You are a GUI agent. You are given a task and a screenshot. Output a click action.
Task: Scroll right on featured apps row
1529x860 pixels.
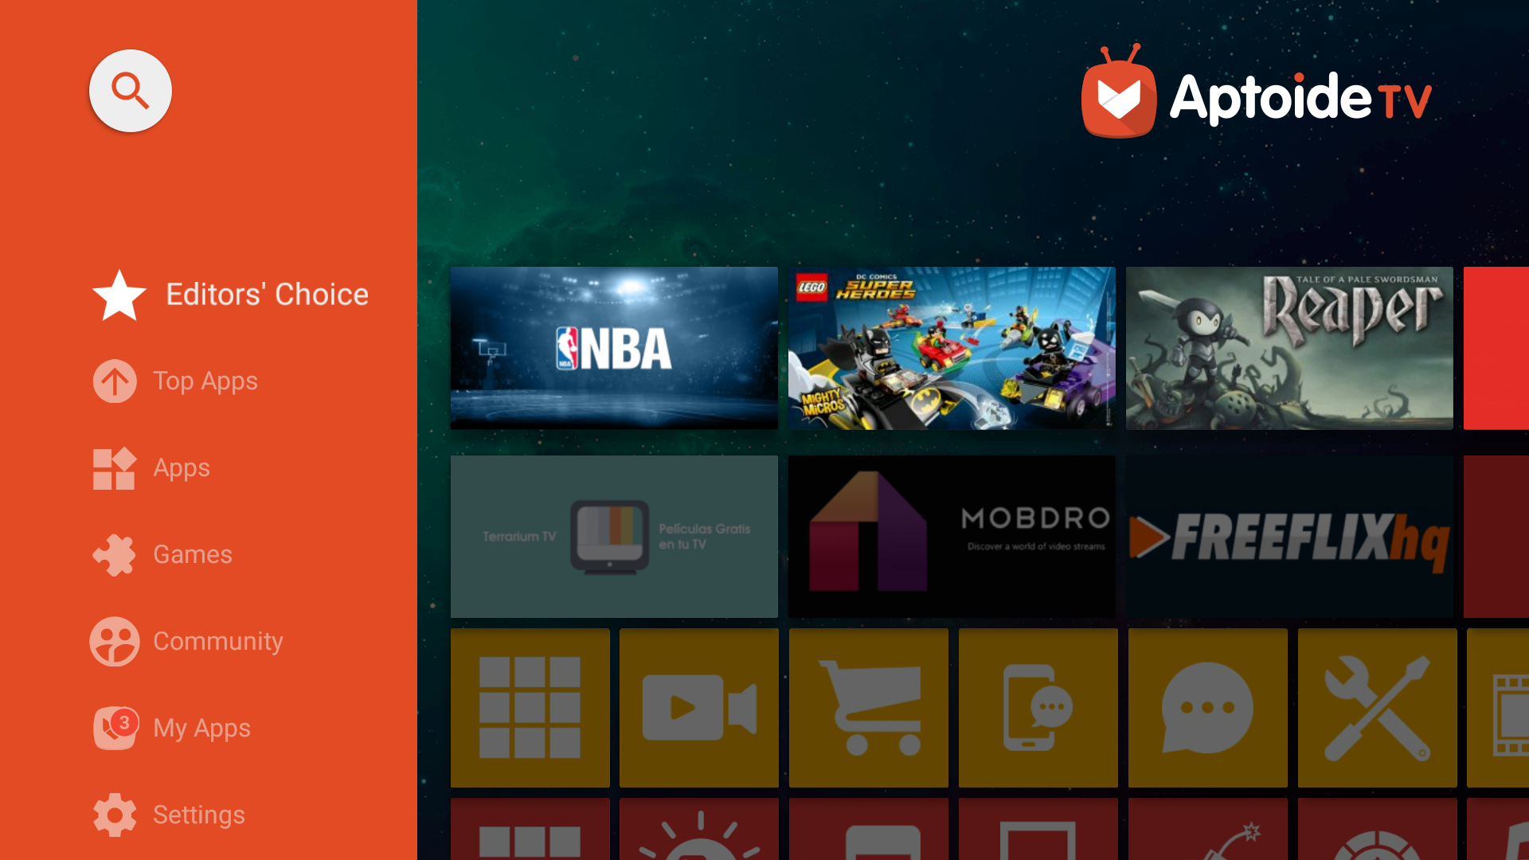pyautogui.click(x=1502, y=347)
